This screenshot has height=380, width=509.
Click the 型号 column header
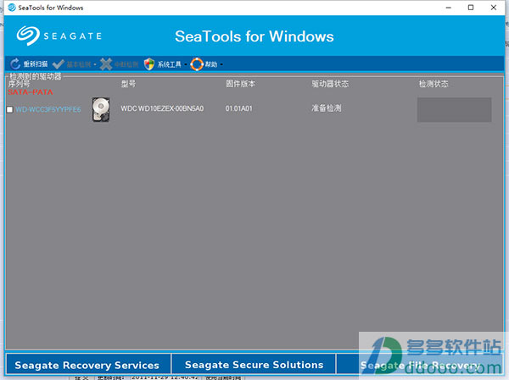[x=128, y=84]
